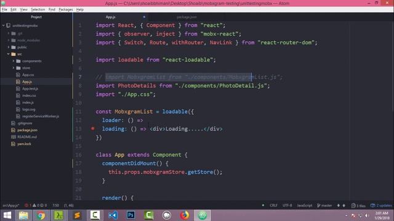Open the Help menu
394x221 pixels.
pyautogui.click(x=79, y=10)
